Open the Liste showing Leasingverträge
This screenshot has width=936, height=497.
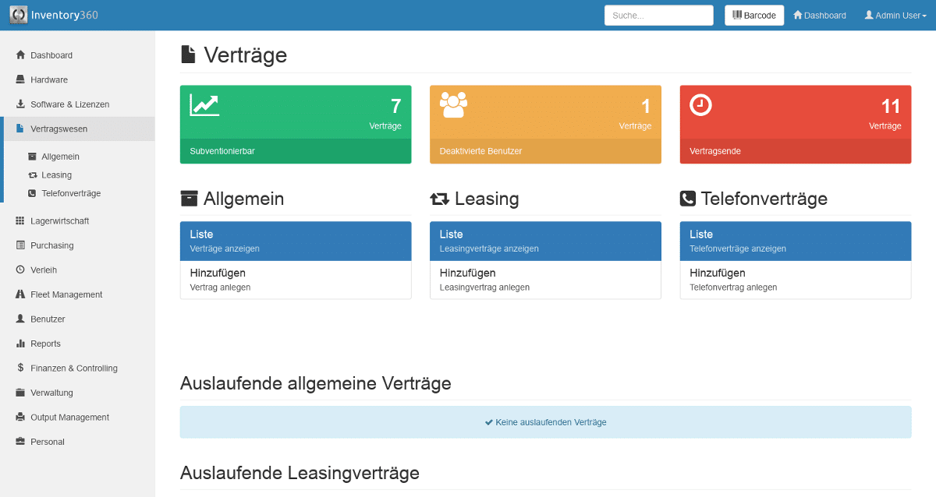point(545,241)
